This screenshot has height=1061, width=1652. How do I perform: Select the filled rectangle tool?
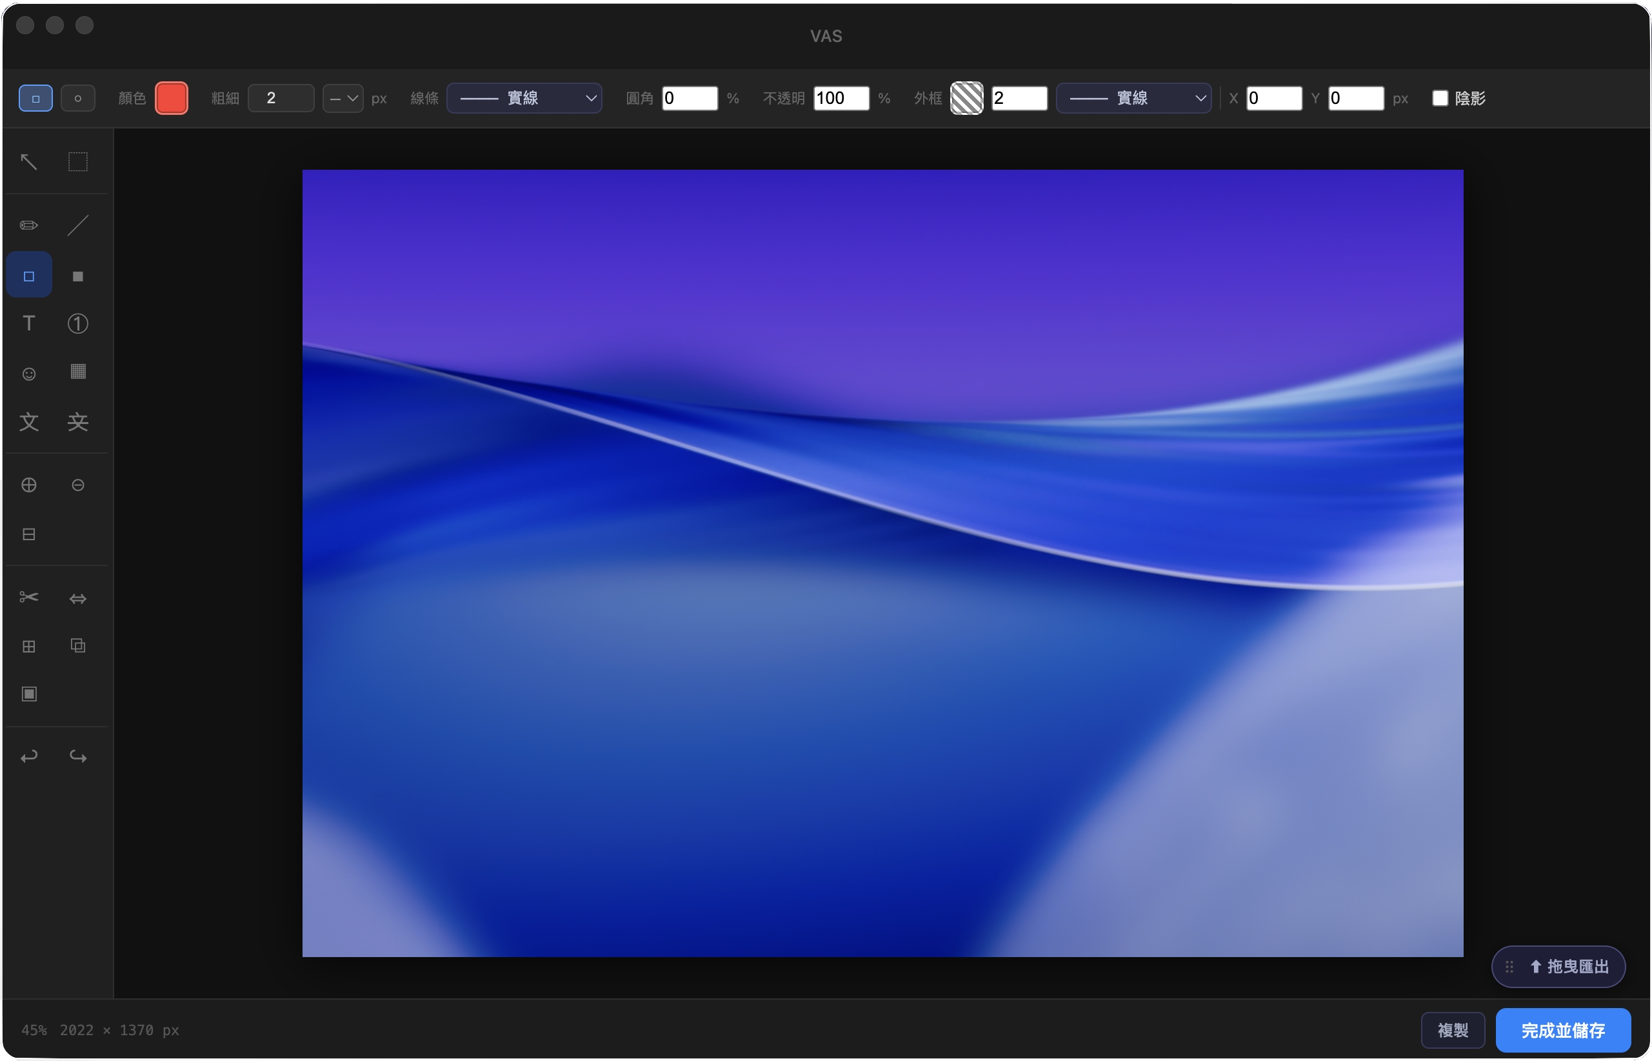coord(78,276)
